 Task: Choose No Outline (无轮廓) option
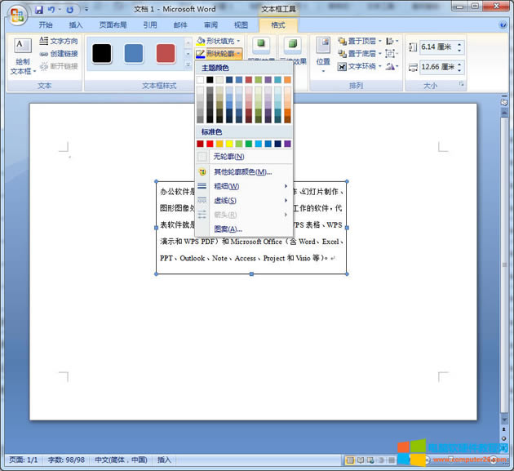(x=228, y=157)
